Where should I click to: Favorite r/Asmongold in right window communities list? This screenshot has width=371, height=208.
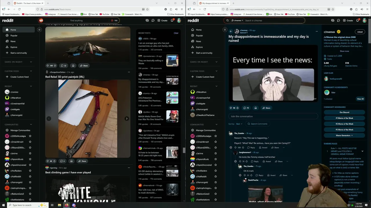[215, 182]
